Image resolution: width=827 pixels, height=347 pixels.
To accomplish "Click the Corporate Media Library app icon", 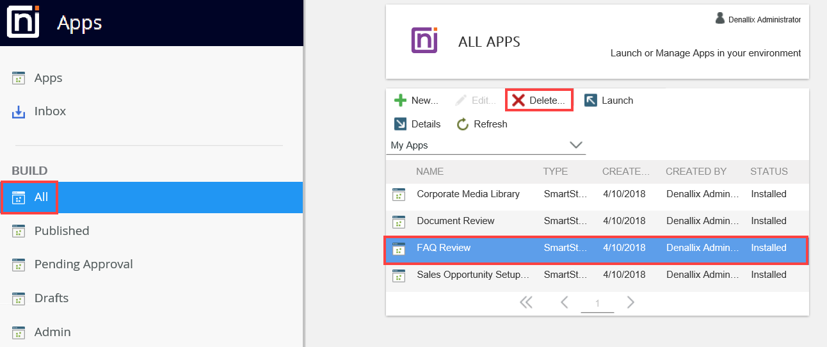I will (x=399, y=195).
